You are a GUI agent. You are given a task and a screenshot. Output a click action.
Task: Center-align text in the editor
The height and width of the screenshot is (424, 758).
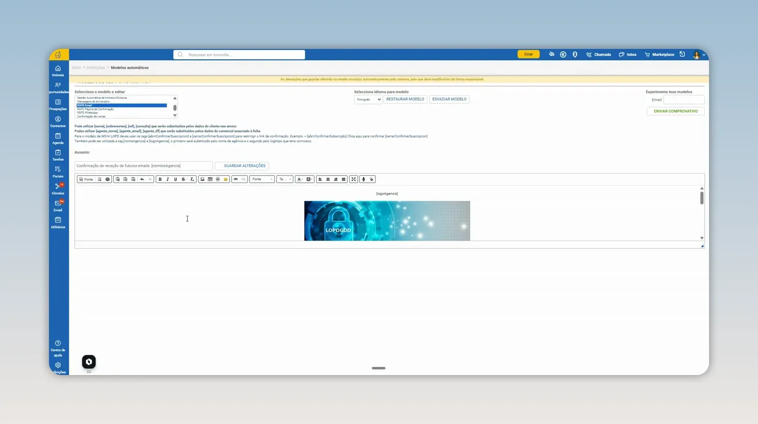point(328,179)
